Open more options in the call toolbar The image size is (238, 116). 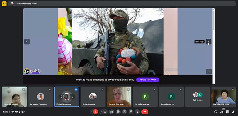tap(137, 112)
